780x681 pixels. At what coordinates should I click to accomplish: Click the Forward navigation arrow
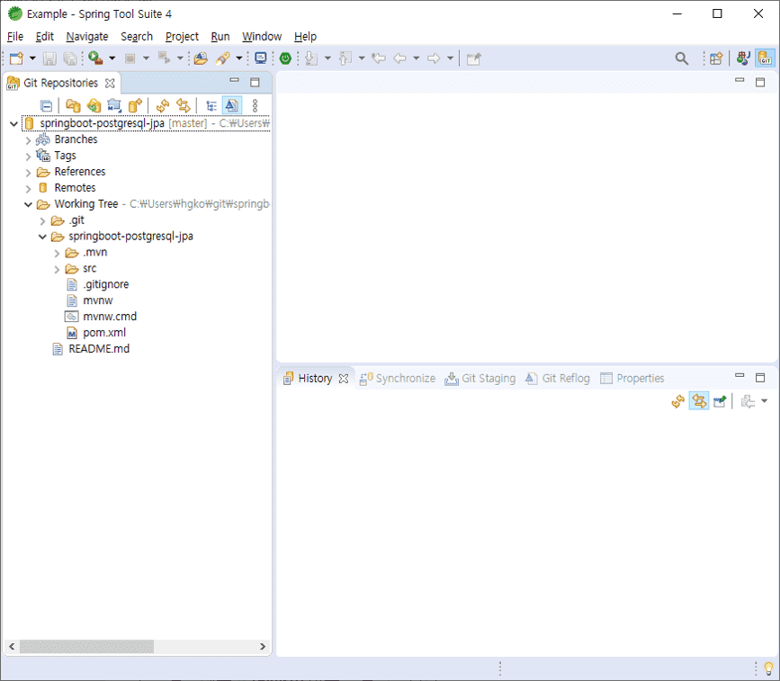click(x=434, y=58)
